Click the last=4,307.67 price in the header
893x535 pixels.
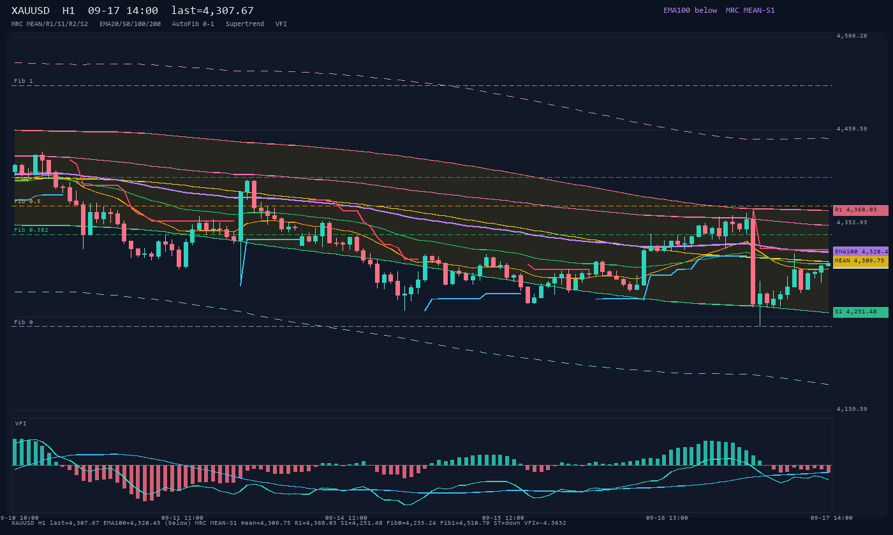click(x=212, y=11)
